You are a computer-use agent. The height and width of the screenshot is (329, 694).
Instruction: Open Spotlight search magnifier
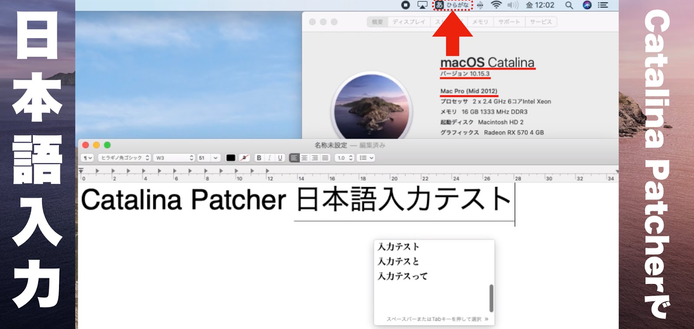[569, 5]
